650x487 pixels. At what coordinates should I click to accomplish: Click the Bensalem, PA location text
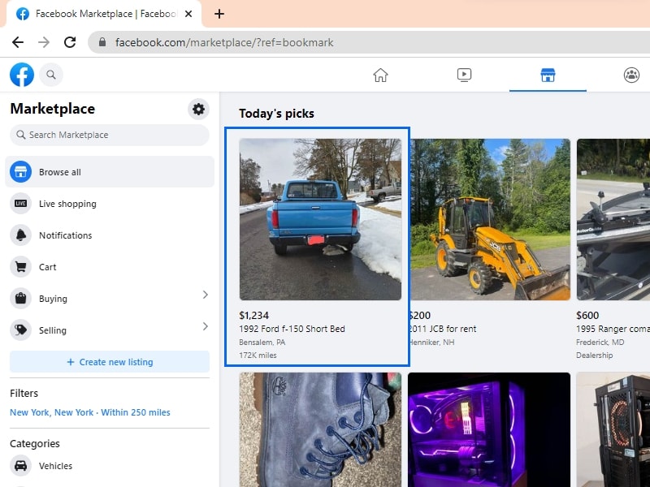pyautogui.click(x=262, y=343)
